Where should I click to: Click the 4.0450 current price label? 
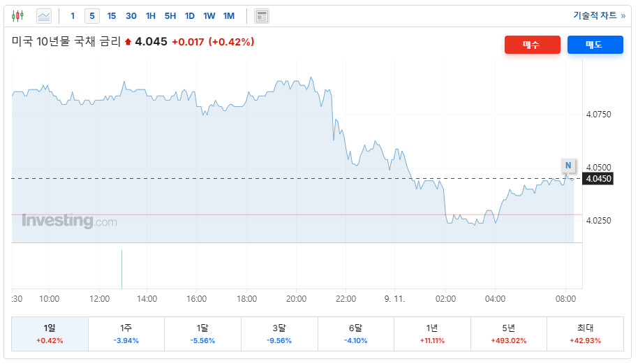click(x=599, y=179)
